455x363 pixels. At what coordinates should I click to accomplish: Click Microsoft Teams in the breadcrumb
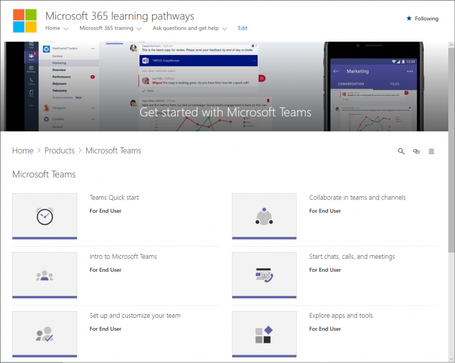pyautogui.click(x=113, y=150)
